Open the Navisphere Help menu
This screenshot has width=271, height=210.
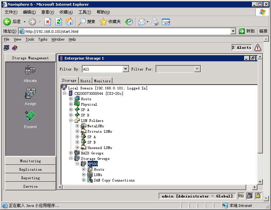[x=72, y=39]
